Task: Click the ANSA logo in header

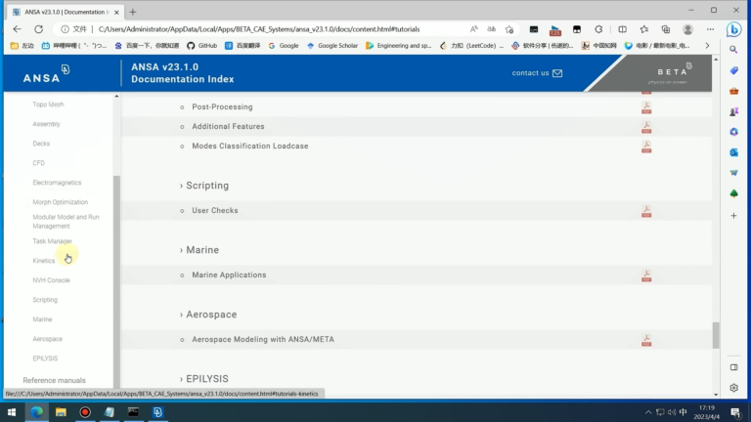Action: pos(46,73)
